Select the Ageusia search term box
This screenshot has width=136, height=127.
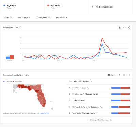(22, 7)
